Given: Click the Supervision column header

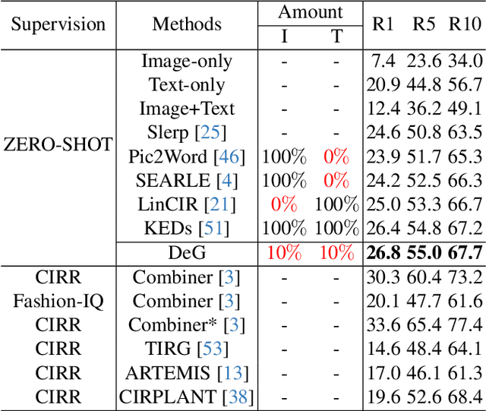Looking at the screenshot, I should coord(58,24).
